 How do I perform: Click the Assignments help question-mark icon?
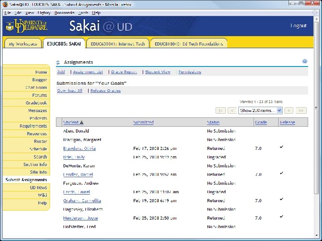pos(305,61)
